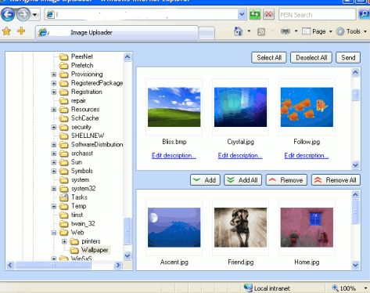The height and width of the screenshot is (293, 370).
Task: Select the Home.jpg thumbnail
Action: (x=307, y=227)
